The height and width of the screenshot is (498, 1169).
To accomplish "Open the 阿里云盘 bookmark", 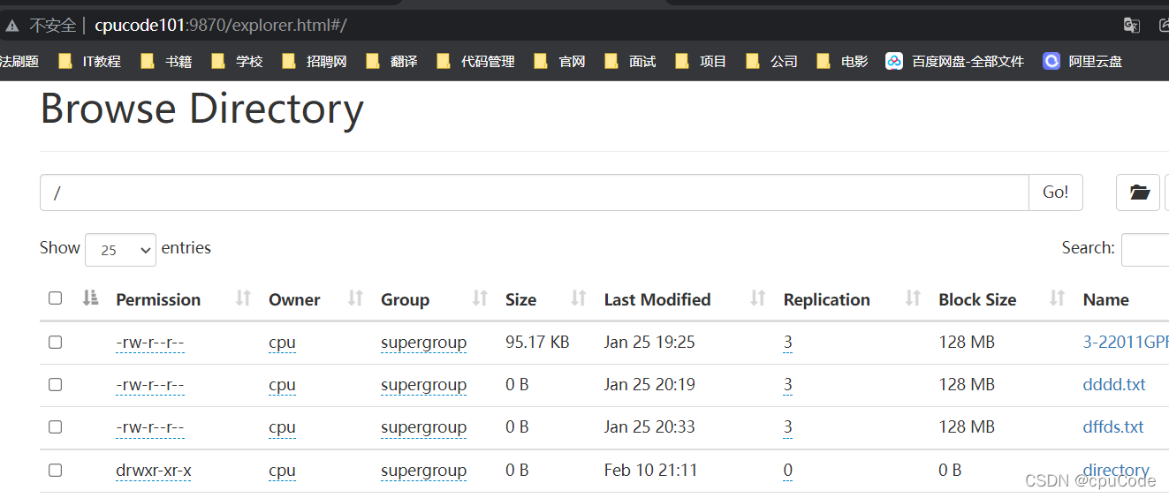I will point(1083,61).
